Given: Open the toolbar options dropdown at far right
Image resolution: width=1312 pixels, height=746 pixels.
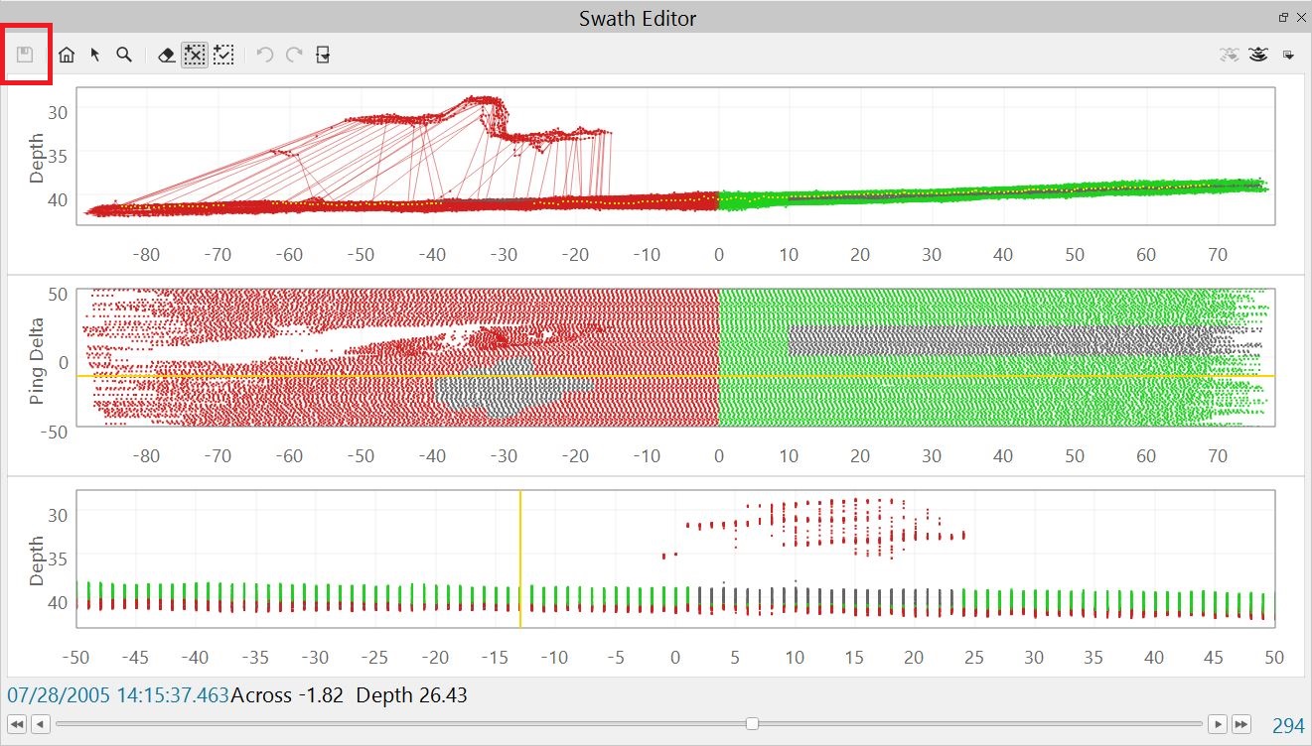Looking at the screenshot, I should [1288, 56].
